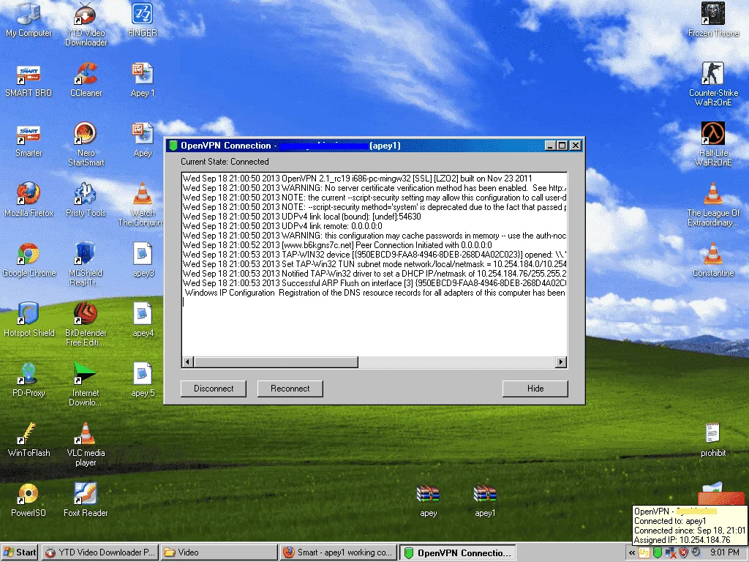Launch MCShield Real-Time shortcut
The width and height of the screenshot is (749, 562).
click(86, 264)
